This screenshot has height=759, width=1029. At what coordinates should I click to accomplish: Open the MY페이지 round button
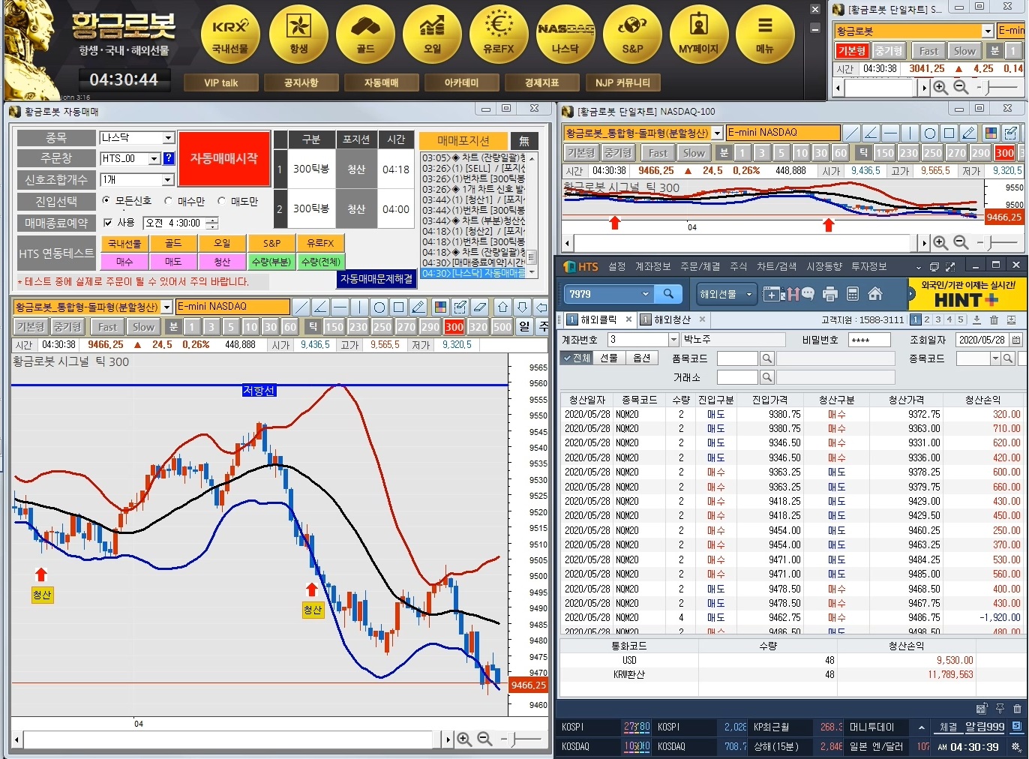click(x=699, y=34)
